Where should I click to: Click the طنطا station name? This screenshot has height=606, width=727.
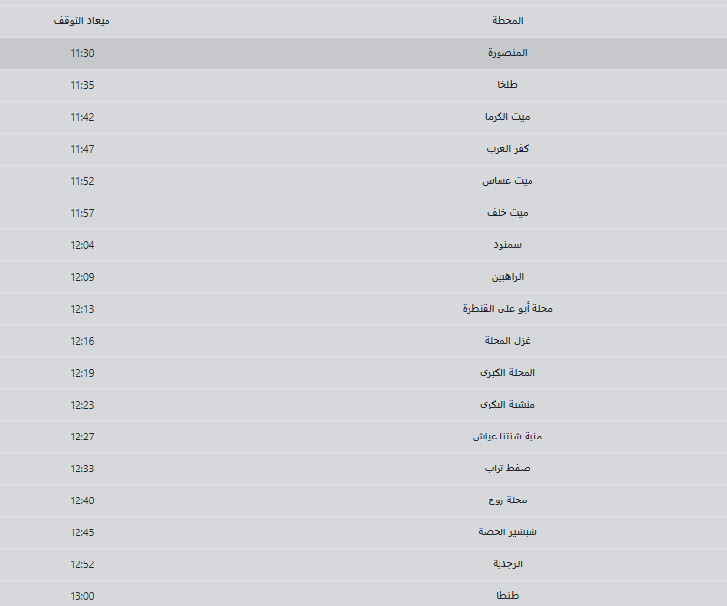(x=507, y=595)
